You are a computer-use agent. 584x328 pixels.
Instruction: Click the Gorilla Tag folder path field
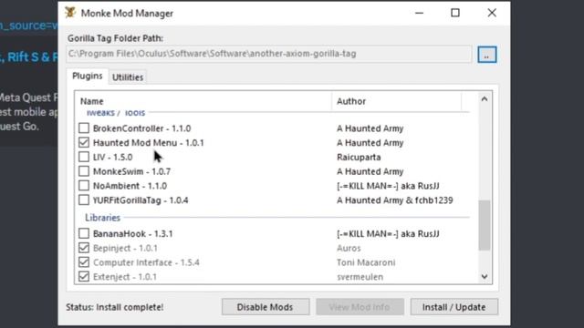[269, 54]
